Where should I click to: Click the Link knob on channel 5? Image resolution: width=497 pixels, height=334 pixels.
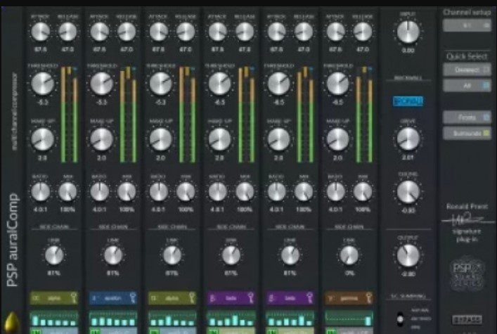point(290,255)
